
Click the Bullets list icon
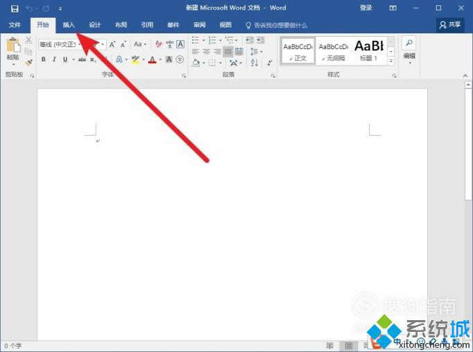pyautogui.click(x=196, y=40)
